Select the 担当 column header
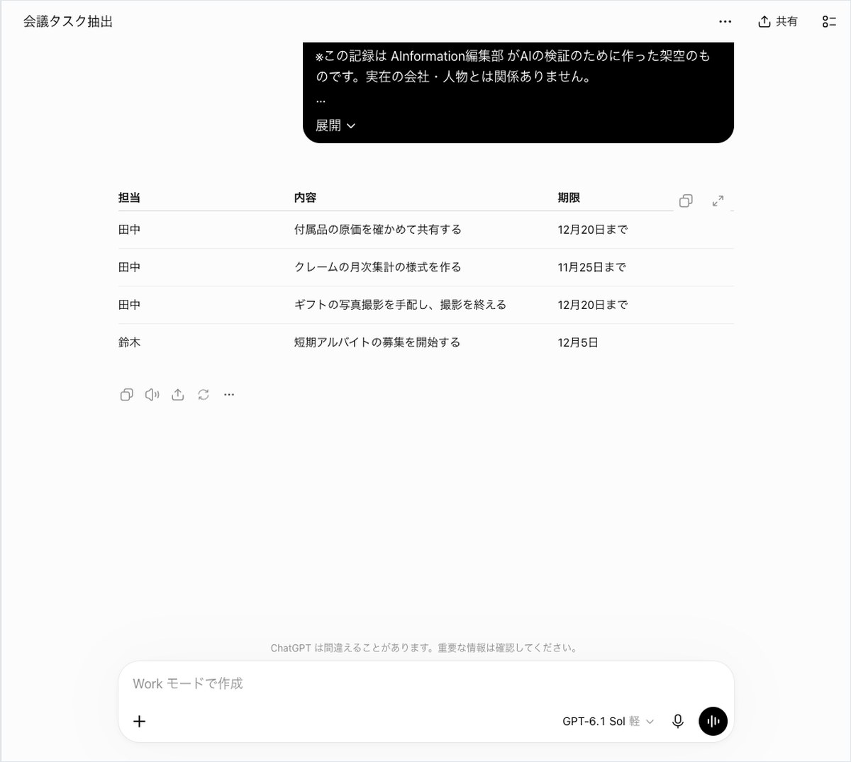The width and height of the screenshot is (851, 762). 129,198
